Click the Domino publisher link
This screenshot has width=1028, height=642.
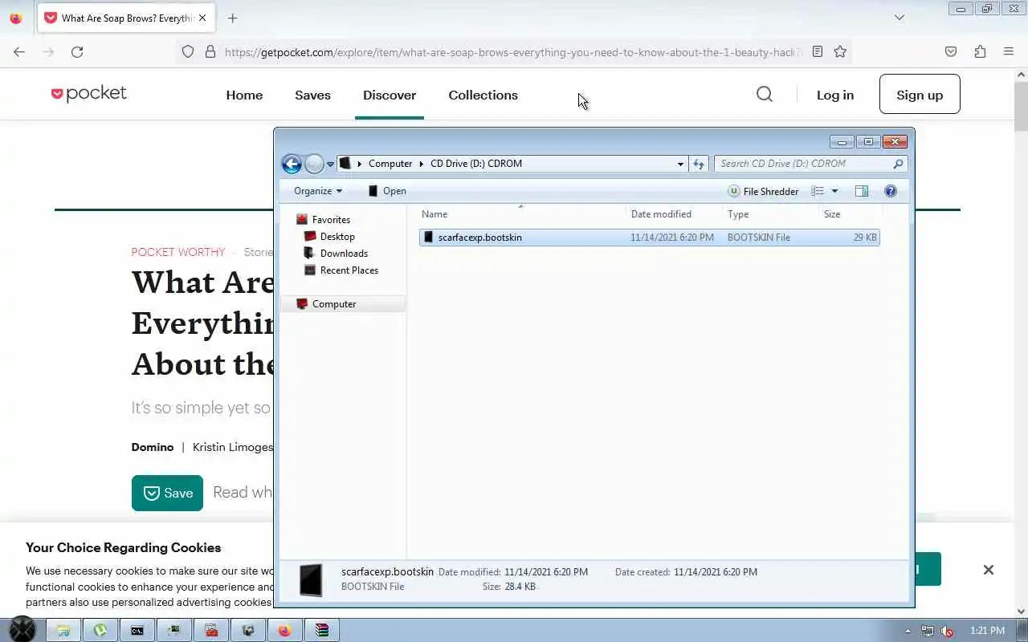(x=153, y=447)
